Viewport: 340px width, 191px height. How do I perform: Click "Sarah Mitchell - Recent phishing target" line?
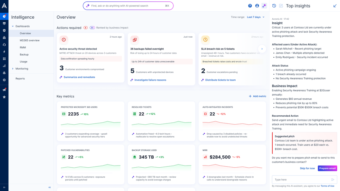coord(299,49)
